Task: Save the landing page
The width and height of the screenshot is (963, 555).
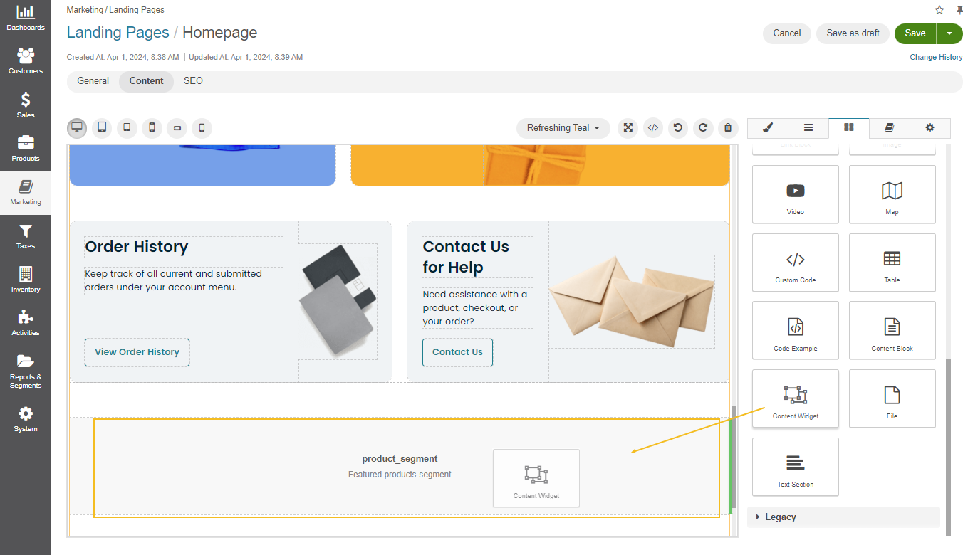Action: coord(915,33)
